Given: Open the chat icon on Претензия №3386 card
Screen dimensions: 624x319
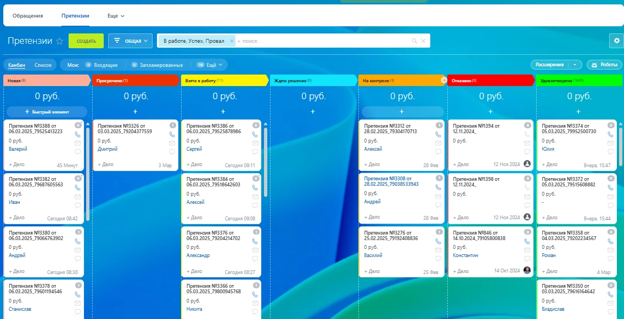Looking at the screenshot, I should (256, 152).
